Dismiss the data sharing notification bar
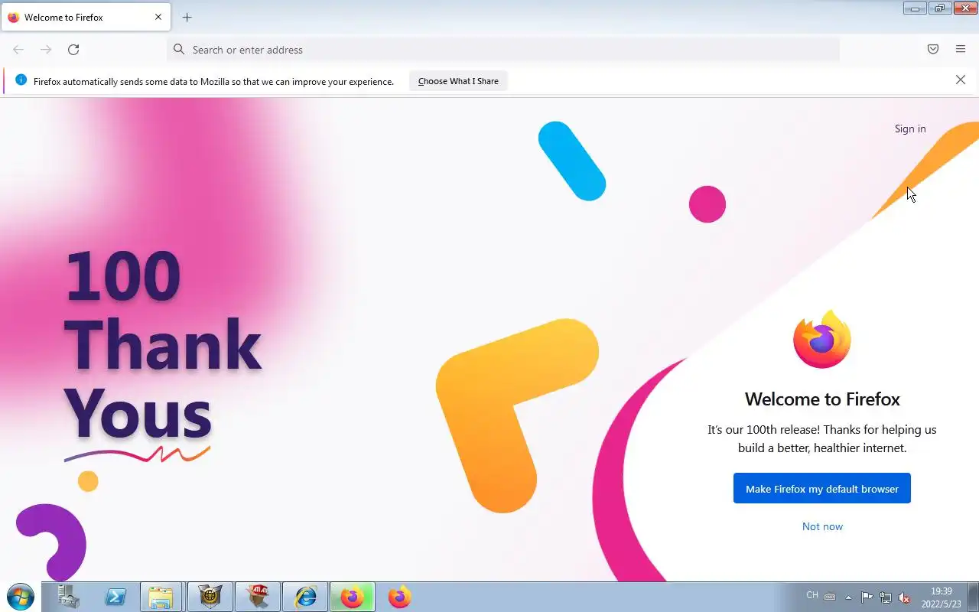Screen dimensions: 979x612 pos(961,80)
